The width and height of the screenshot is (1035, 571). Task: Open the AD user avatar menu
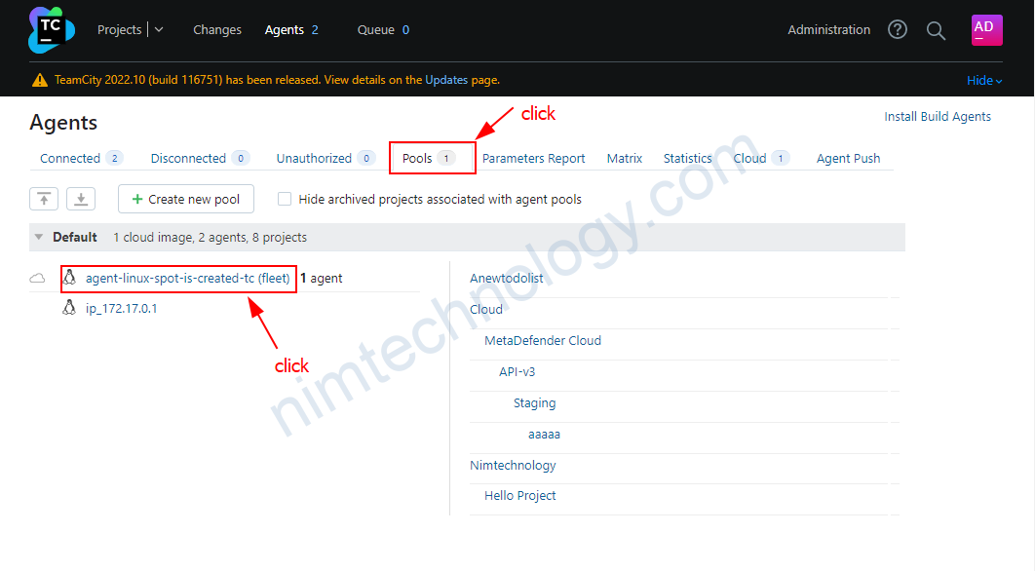[x=987, y=29]
